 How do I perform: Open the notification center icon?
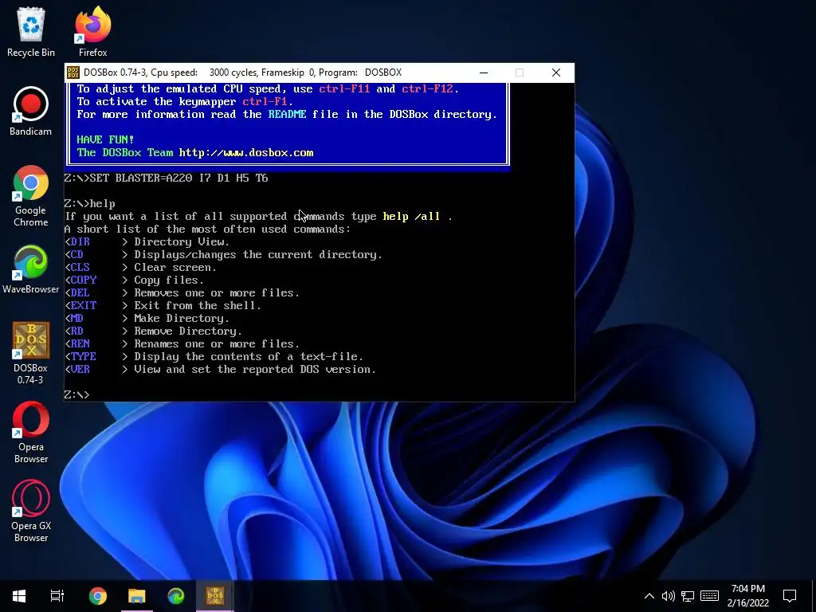(790, 596)
